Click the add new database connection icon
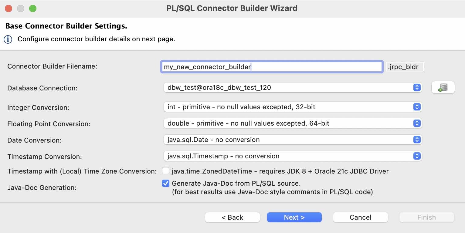This screenshot has height=233, width=465. (443, 87)
